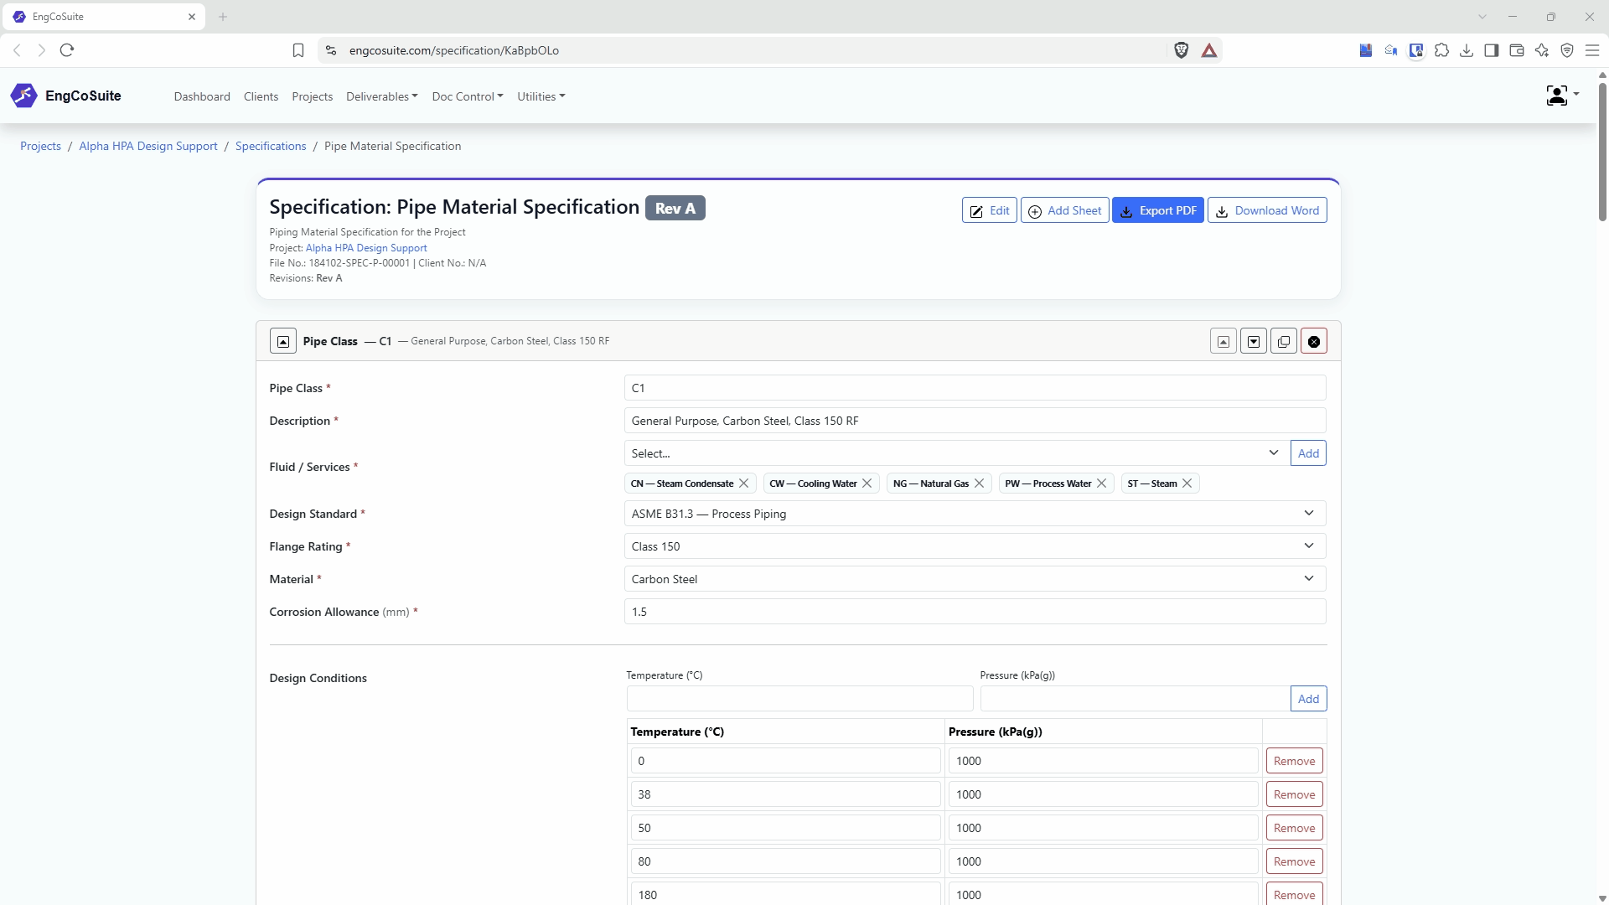Delete the C1 pipe class sheet

click(x=1314, y=341)
